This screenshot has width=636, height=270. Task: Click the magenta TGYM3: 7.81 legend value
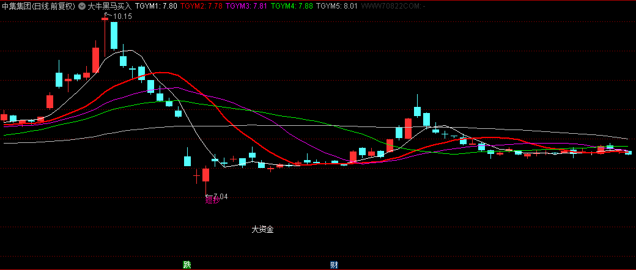pyautogui.click(x=246, y=7)
